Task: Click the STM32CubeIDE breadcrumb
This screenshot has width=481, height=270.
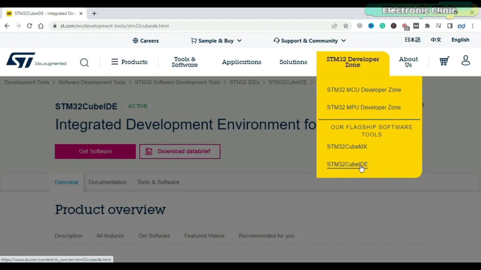Action: (x=288, y=82)
